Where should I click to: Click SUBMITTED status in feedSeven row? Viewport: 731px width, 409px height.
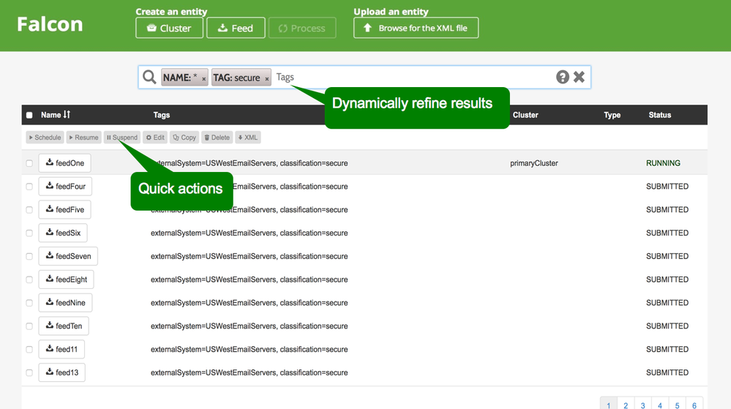(667, 257)
